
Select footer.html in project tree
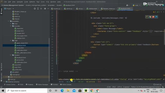[x=19, y=31]
